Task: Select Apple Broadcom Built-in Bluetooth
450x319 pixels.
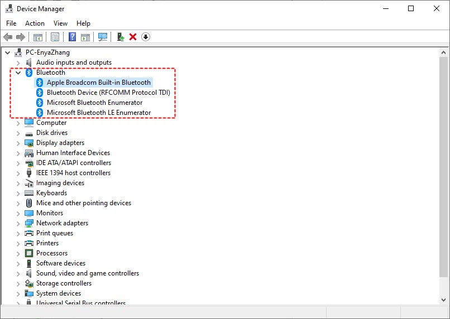Action: tap(98, 83)
